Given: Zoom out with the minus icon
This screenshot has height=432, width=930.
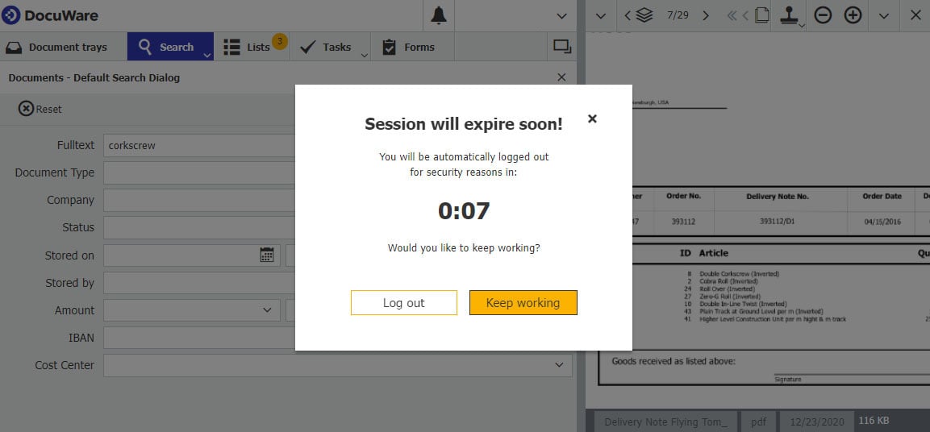Looking at the screenshot, I should point(823,15).
